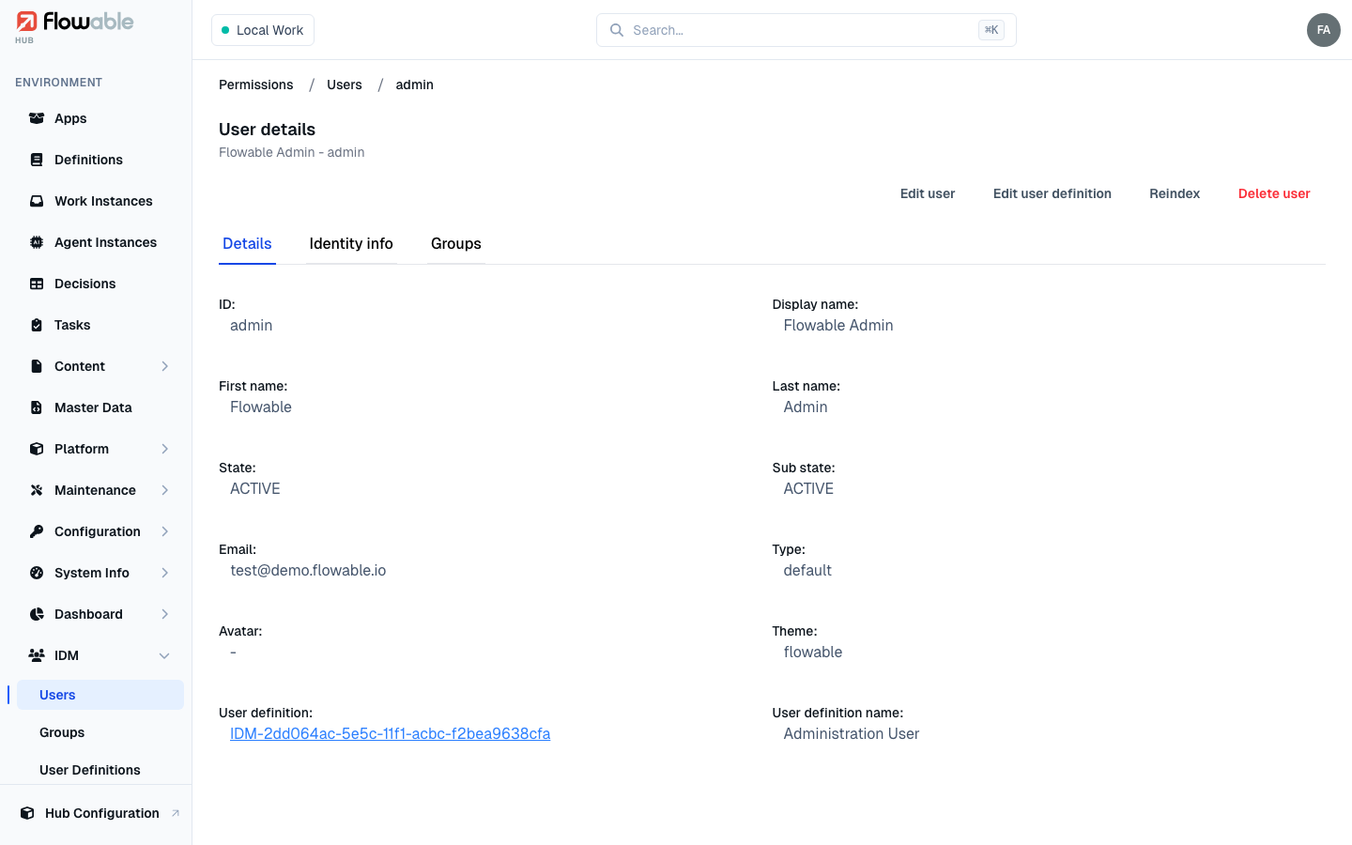Click the Tasks clipboard icon
Screen dimensions: 1352x845
[x=37, y=325]
